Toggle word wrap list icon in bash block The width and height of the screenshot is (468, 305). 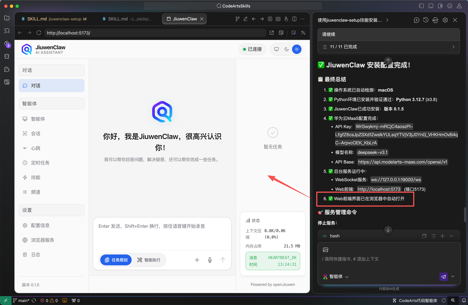pos(433,236)
